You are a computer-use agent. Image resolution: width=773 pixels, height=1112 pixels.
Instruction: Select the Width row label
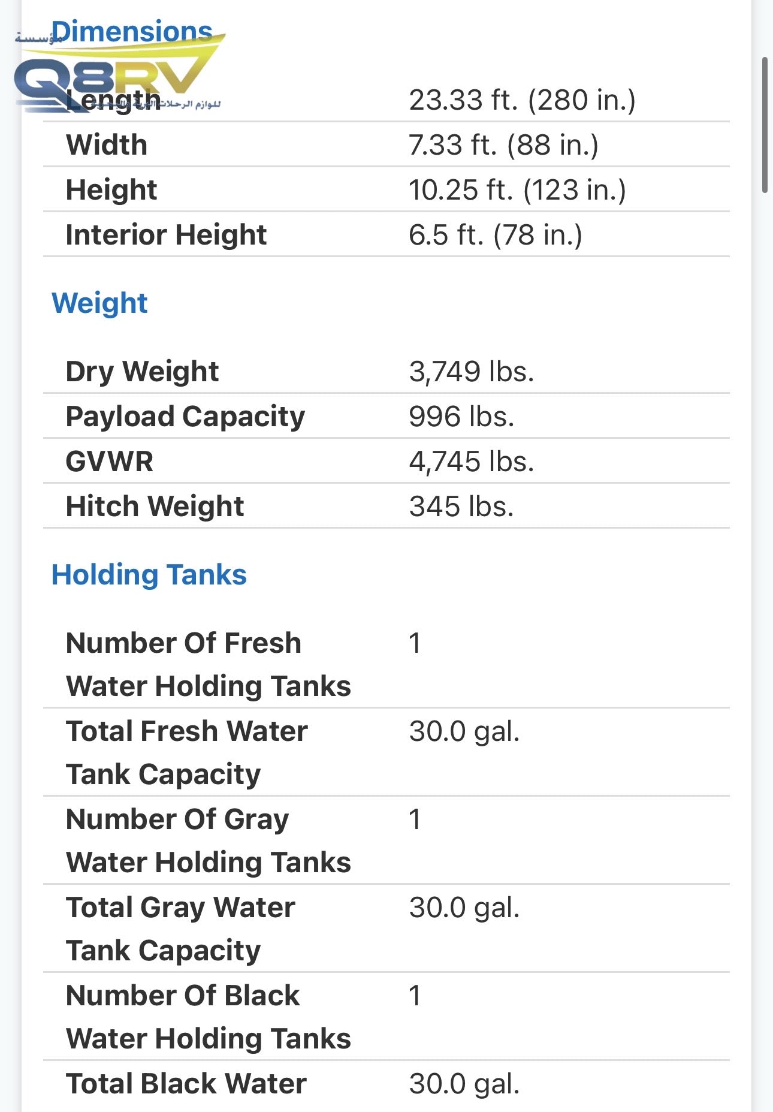[x=107, y=145]
